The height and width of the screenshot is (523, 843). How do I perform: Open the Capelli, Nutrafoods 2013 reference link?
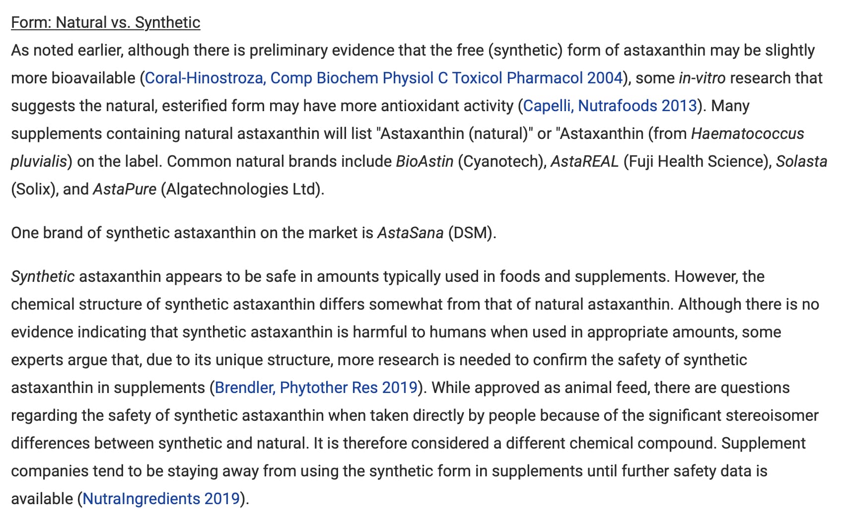point(610,106)
